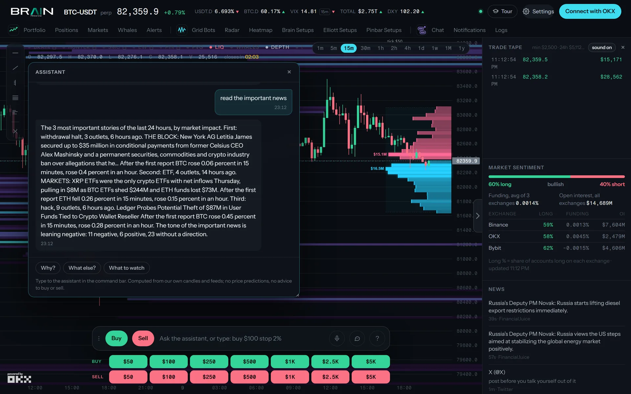Click the long/short sentiment ratio bar
631x394 pixels.
pyautogui.click(x=556, y=177)
